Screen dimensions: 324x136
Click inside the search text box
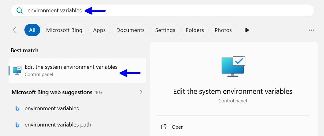190,10
